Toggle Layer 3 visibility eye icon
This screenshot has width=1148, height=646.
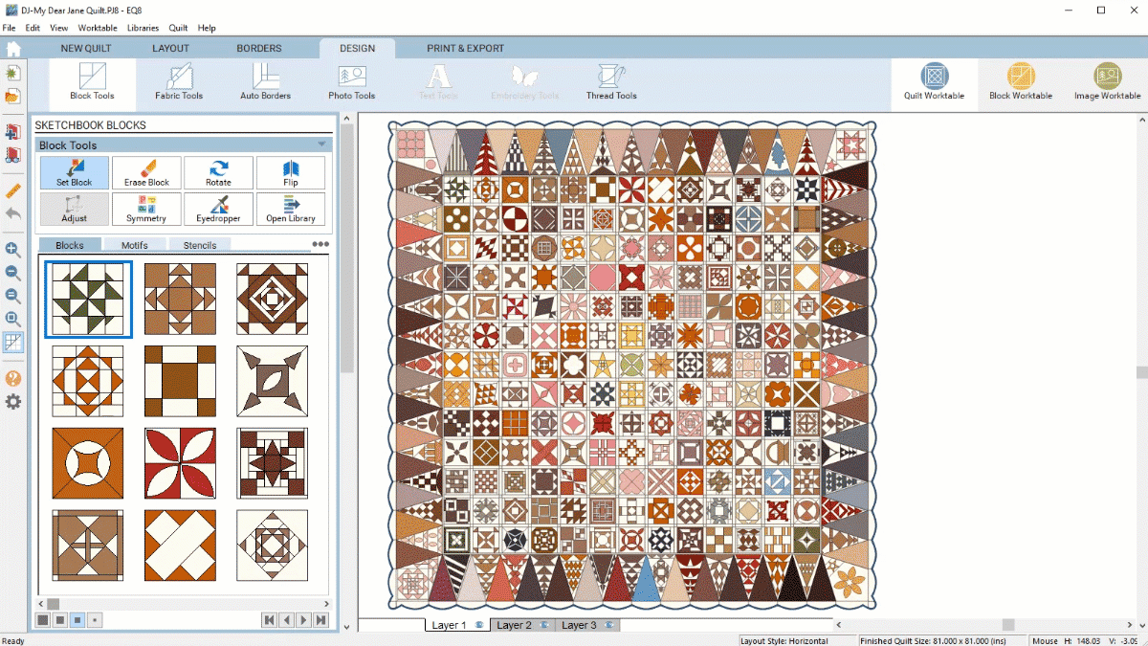[x=608, y=625]
